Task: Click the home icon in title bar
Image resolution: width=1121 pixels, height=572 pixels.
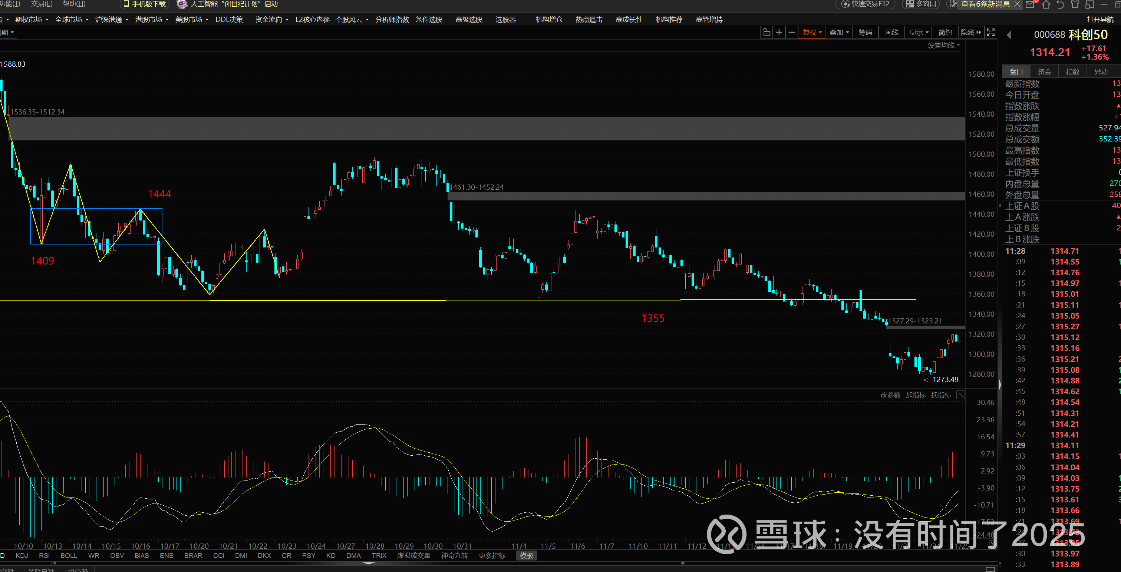Action: (x=1046, y=4)
